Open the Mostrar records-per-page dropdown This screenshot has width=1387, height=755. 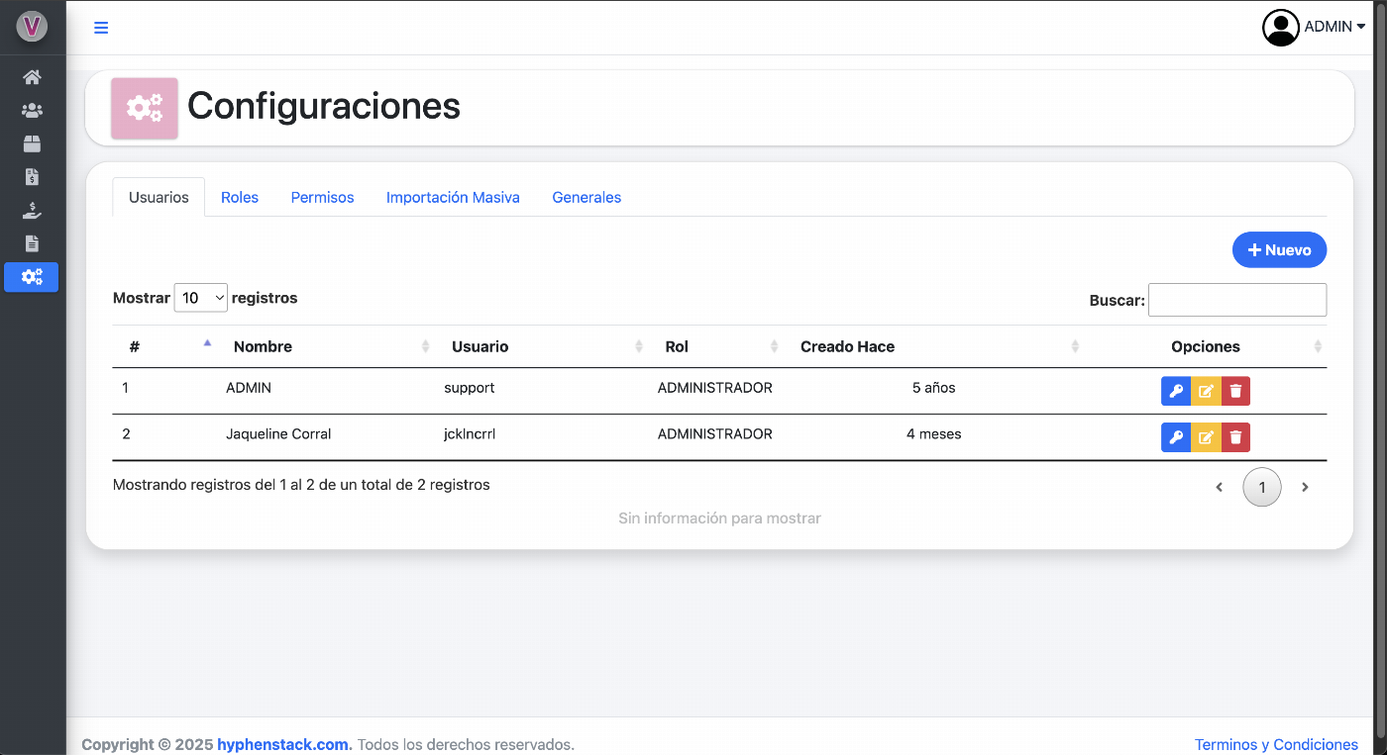click(201, 297)
